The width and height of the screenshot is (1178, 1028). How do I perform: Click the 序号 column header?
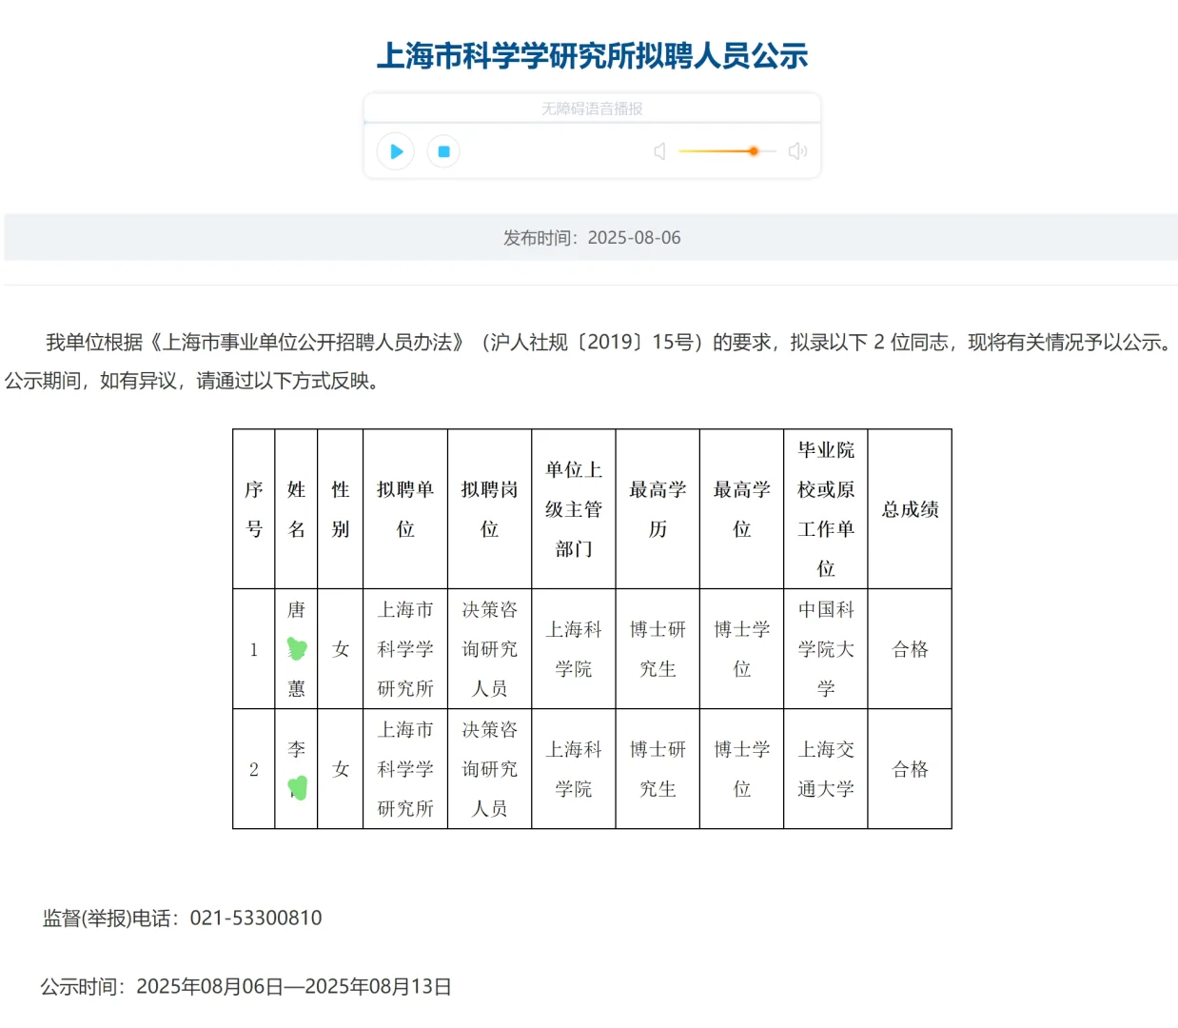point(254,509)
